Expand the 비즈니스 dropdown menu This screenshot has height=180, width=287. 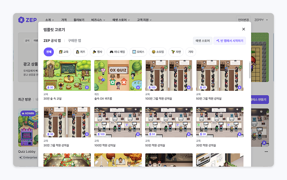pos(98,20)
